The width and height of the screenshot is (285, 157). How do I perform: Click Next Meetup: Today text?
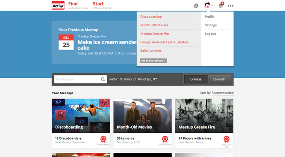191,142
